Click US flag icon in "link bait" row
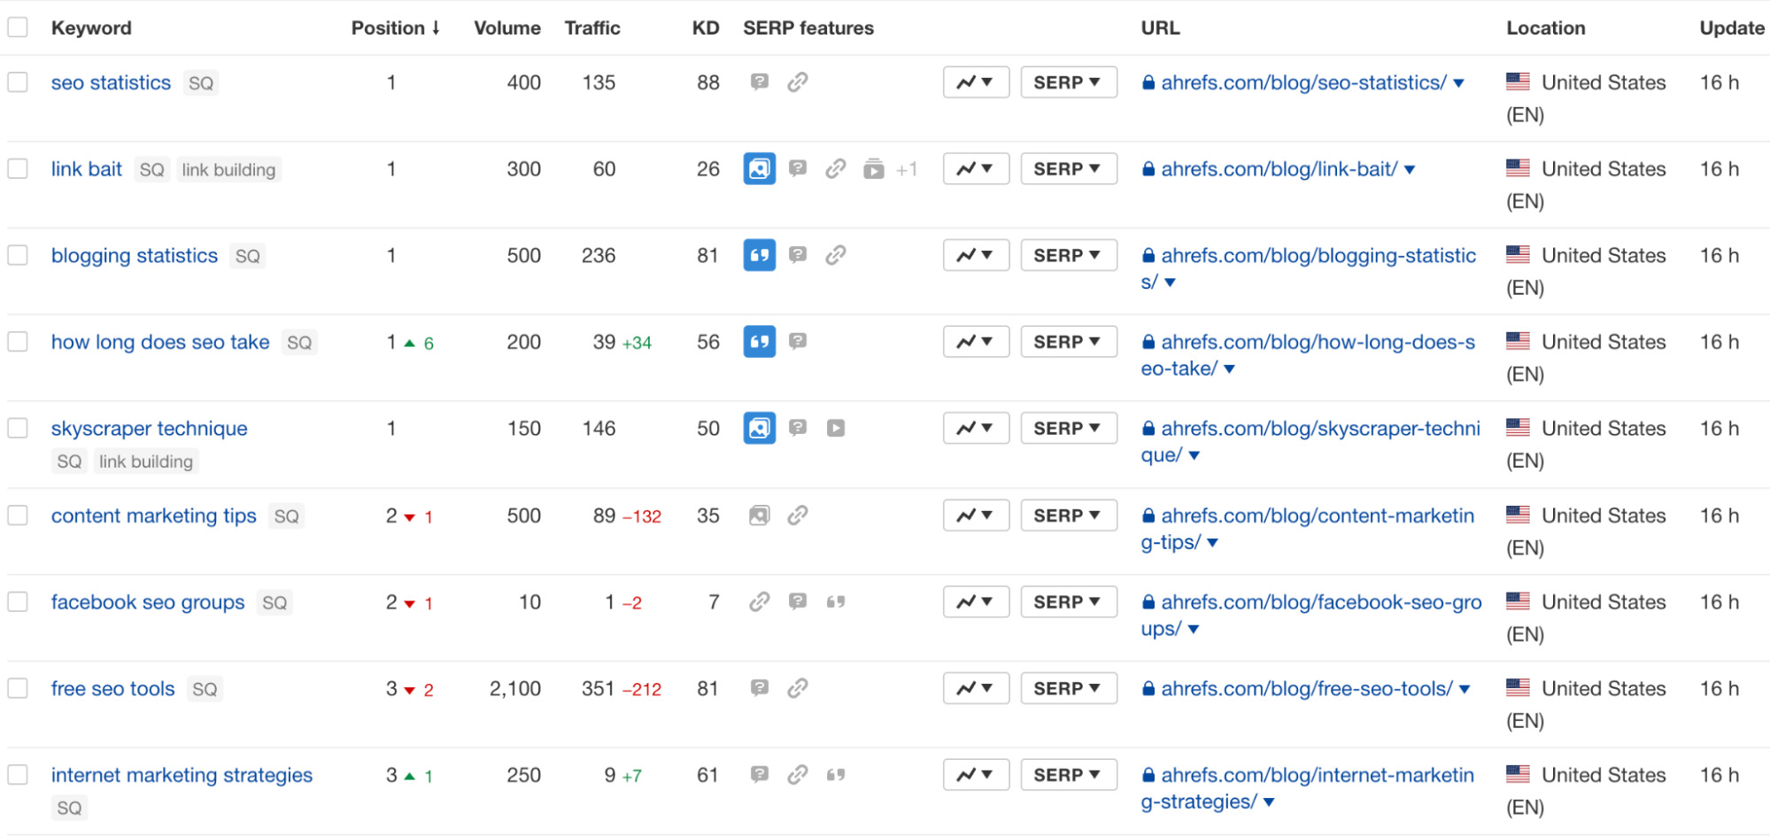Viewport: 1770px width, 837px height. click(x=1518, y=168)
